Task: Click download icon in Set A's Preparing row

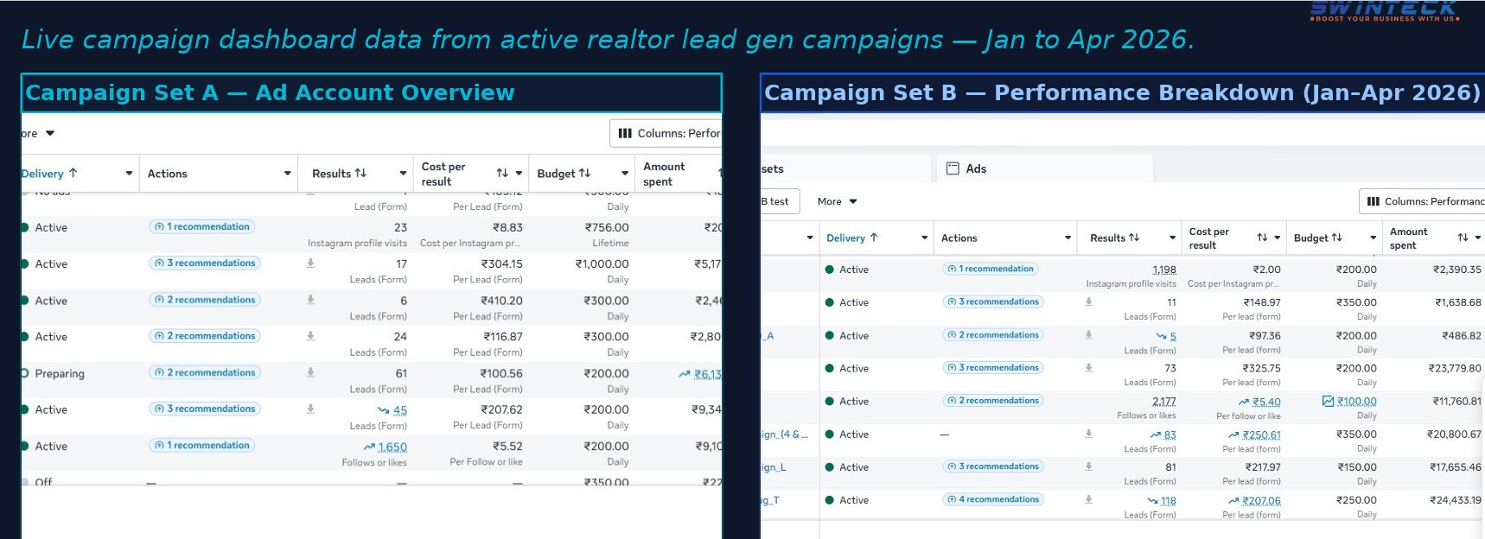Action: click(310, 372)
